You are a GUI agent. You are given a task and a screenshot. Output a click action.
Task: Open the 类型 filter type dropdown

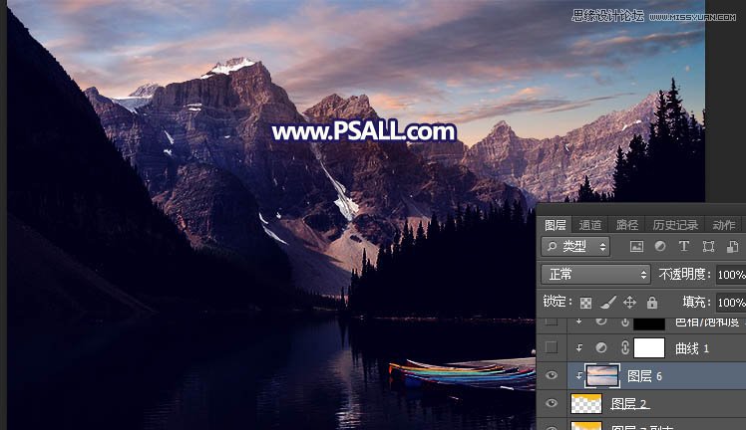[575, 246]
